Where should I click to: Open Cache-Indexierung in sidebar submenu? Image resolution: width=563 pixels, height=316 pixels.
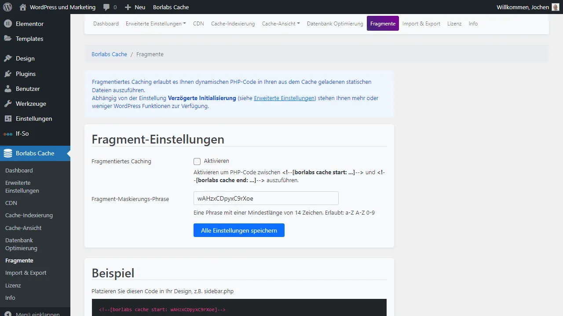[29, 215]
